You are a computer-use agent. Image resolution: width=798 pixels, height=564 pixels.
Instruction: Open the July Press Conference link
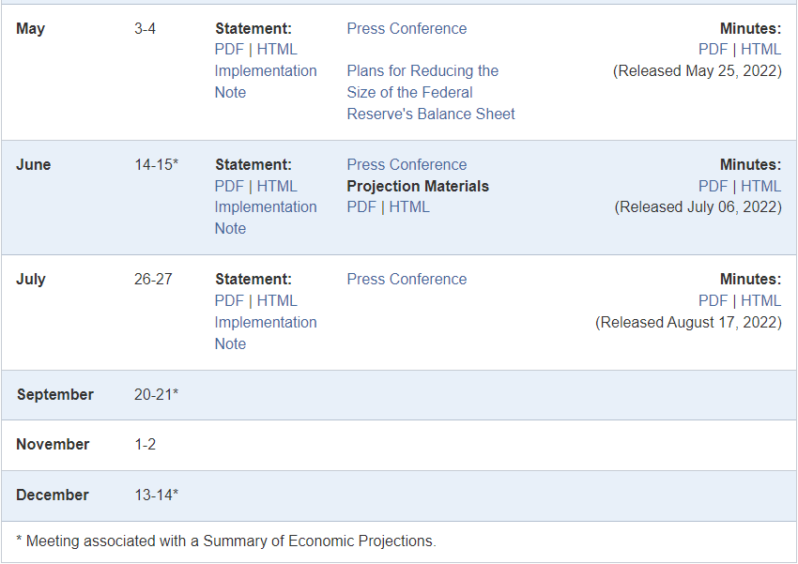[407, 280]
